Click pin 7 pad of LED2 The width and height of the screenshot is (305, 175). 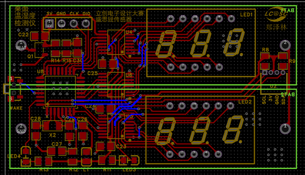tap(231, 106)
